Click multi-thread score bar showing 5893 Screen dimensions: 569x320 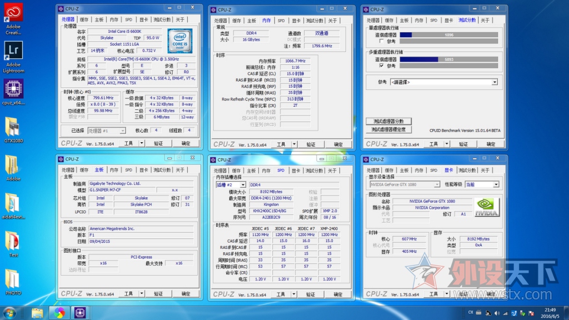coord(449,59)
